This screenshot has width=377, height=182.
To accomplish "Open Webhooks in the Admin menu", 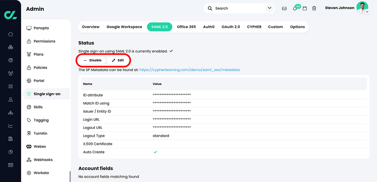I will [x=43, y=160].
